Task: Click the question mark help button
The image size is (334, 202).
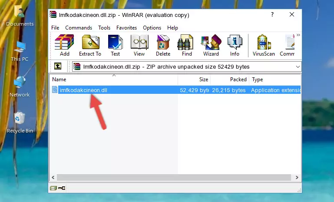Action: 272,14
